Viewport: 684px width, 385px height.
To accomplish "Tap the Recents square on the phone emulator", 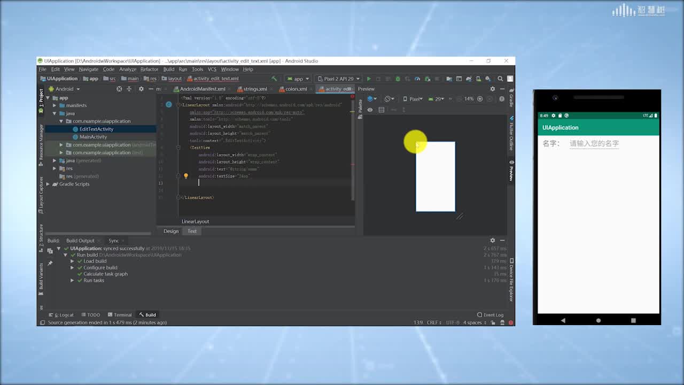I will pyautogui.click(x=633, y=320).
